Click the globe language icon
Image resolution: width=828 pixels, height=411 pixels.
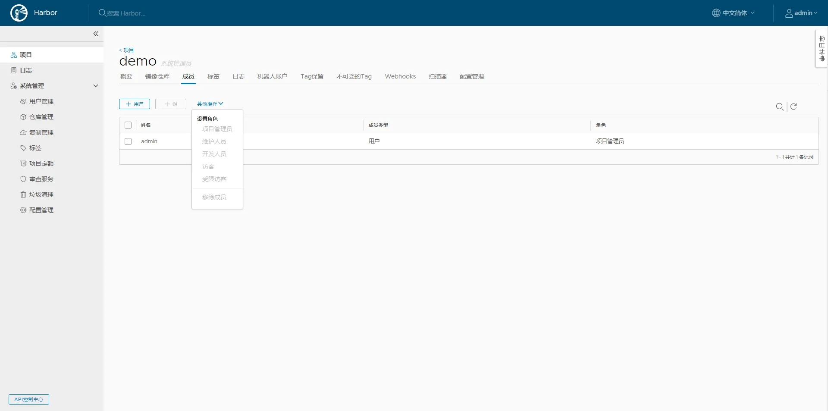(x=716, y=13)
